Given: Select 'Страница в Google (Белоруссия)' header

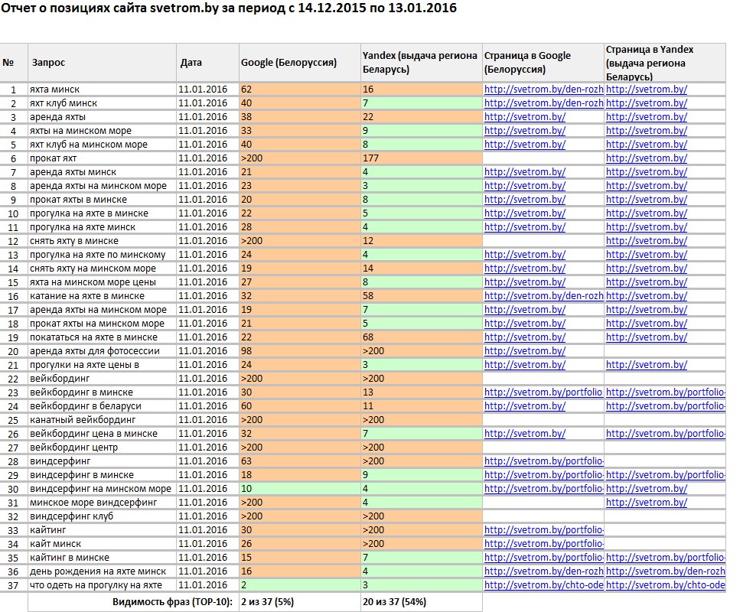Looking at the screenshot, I should [x=543, y=63].
